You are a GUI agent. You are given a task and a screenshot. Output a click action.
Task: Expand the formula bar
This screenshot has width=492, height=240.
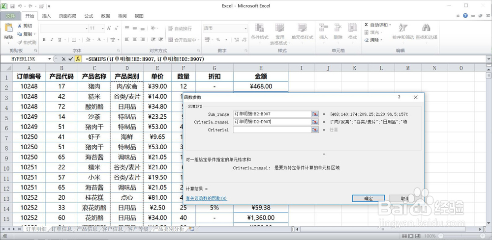489,59
